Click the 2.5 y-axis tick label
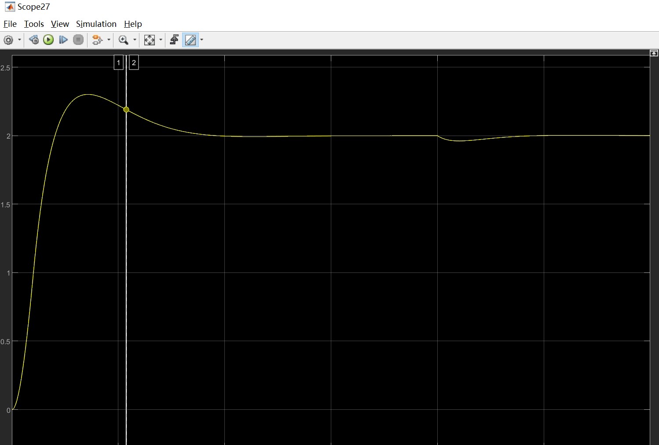Image resolution: width=659 pixels, height=445 pixels. (x=5, y=68)
